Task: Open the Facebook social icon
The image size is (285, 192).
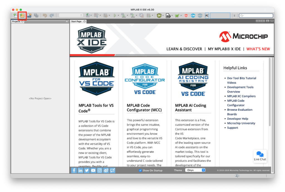Action: [x=74, y=170]
